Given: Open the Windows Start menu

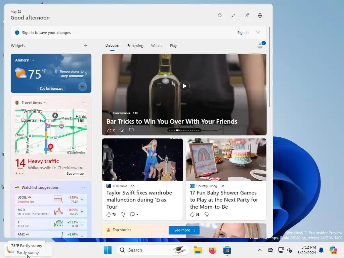Looking at the screenshot, I should [x=107, y=250].
